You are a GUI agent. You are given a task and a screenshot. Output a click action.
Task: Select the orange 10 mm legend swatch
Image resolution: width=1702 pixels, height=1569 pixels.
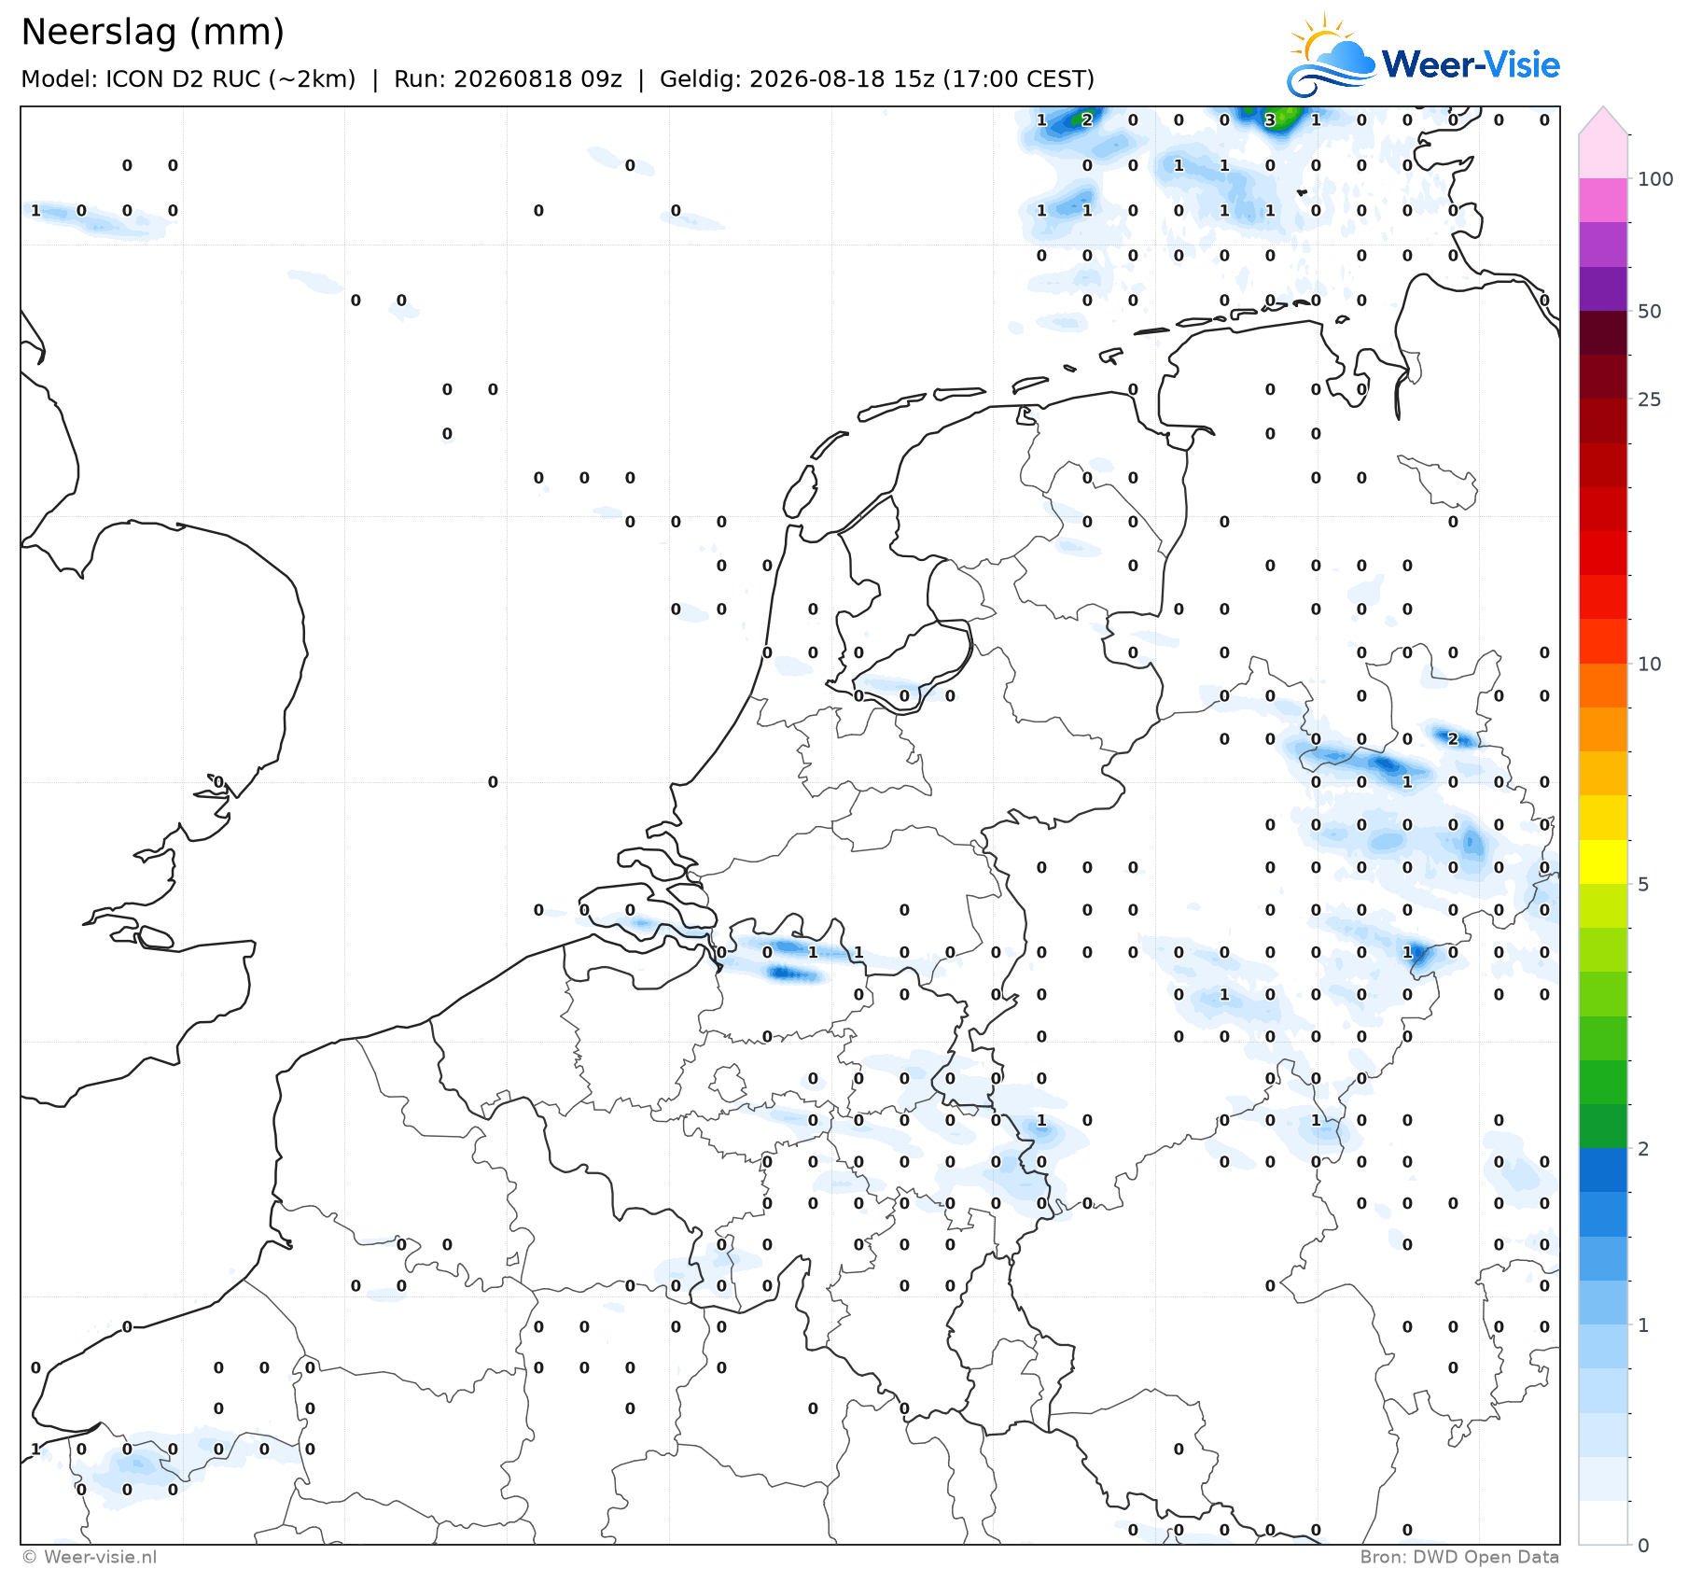(x=1603, y=685)
